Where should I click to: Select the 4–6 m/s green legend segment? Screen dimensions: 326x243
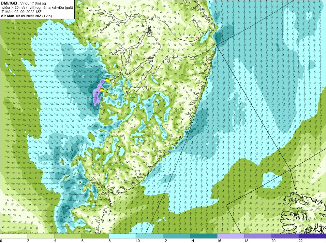68,236
